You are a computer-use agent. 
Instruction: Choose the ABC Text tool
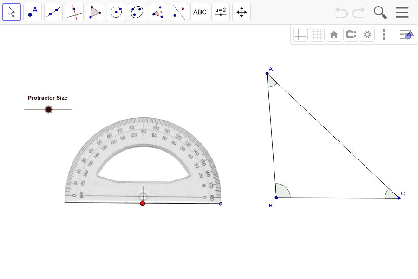pyautogui.click(x=200, y=12)
